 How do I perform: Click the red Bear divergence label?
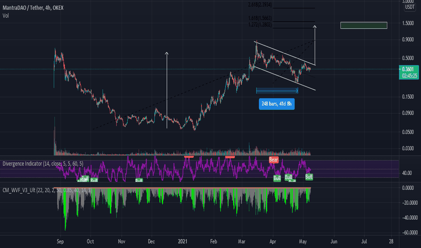tap(274, 160)
